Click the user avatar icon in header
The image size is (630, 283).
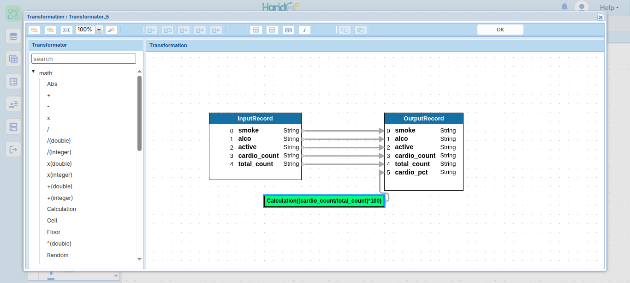[582, 7]
